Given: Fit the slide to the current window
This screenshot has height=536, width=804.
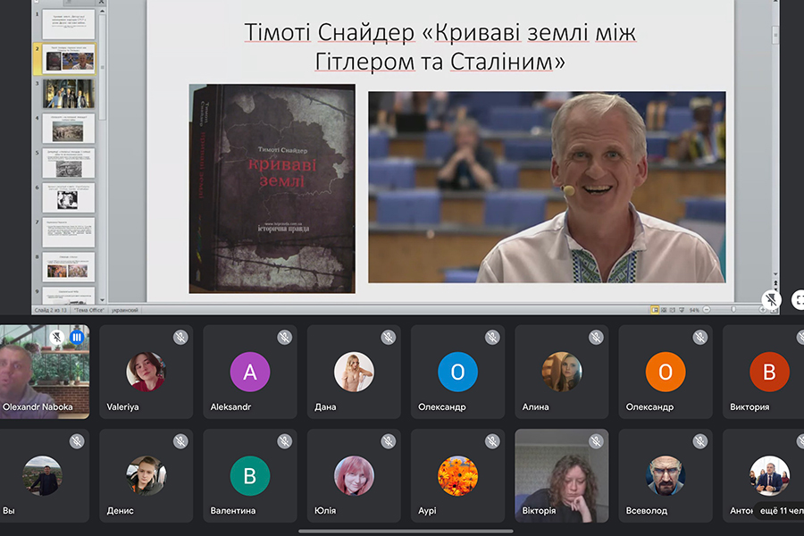Looking at the screenshot, I should coord(774,310).
